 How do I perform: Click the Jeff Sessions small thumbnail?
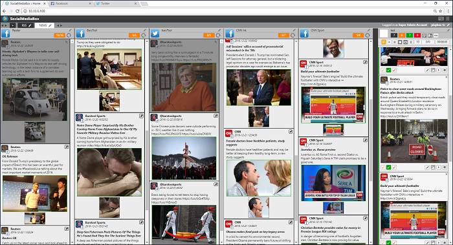259,117
